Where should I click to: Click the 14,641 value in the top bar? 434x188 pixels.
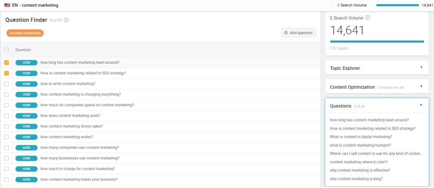coord(427,5)
